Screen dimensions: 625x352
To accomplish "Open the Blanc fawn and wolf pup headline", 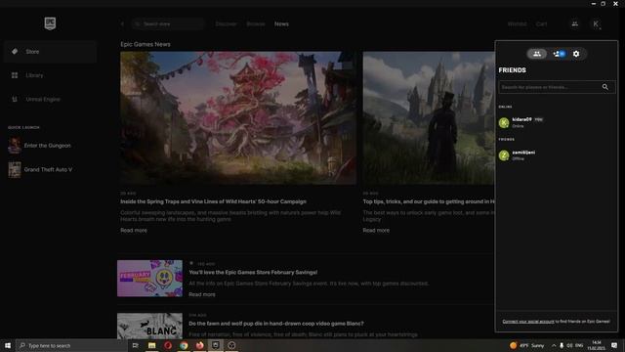I will pyautogui.click(x=276, y=324).
